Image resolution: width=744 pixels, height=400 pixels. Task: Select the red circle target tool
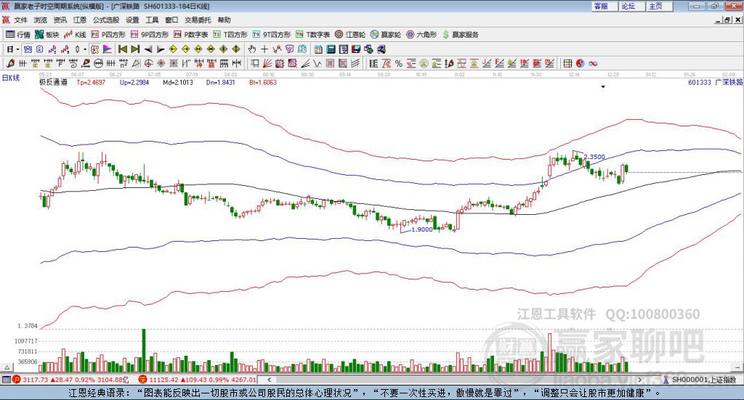148,63
